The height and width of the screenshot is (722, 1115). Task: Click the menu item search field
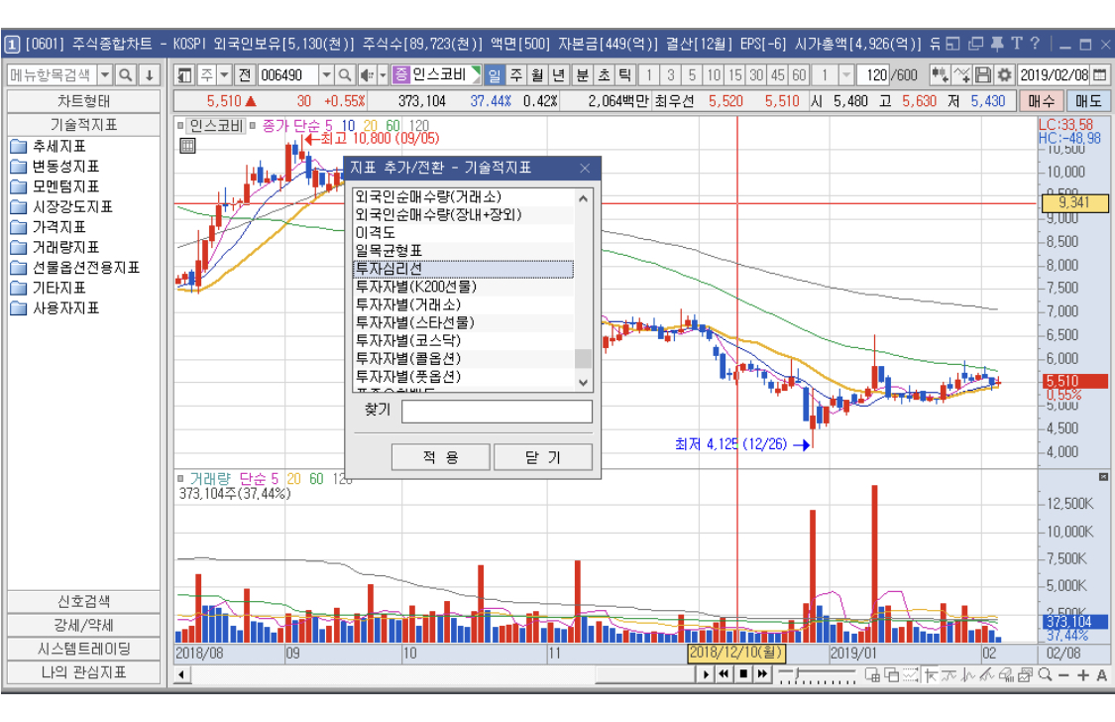point(52,74)
